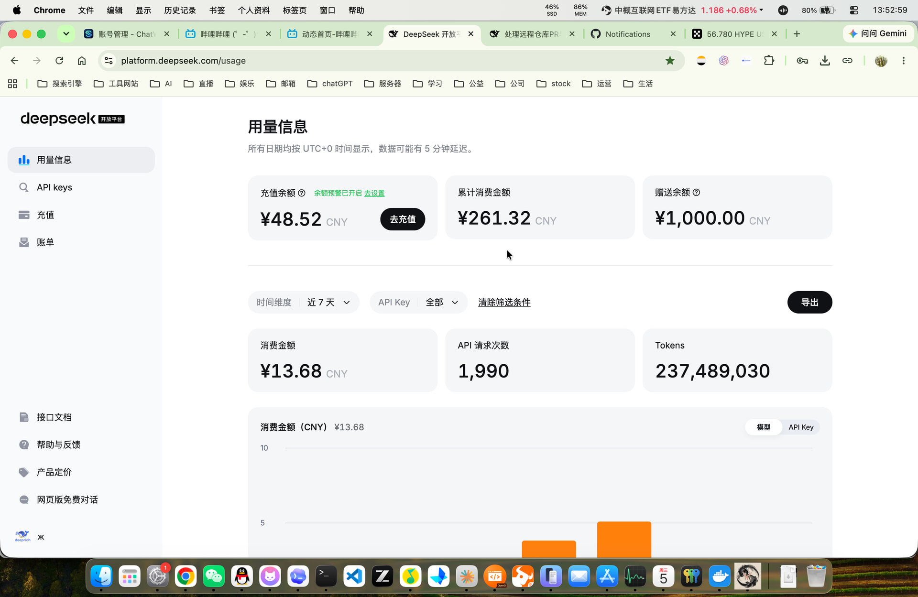Open the account avatar at the sidebar bottom
918x597 pixels.
tap(22, 537)
